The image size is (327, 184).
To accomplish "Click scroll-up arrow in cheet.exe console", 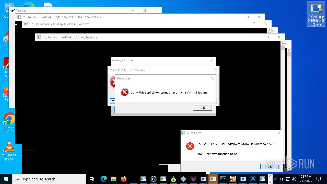I will [283, 43].
